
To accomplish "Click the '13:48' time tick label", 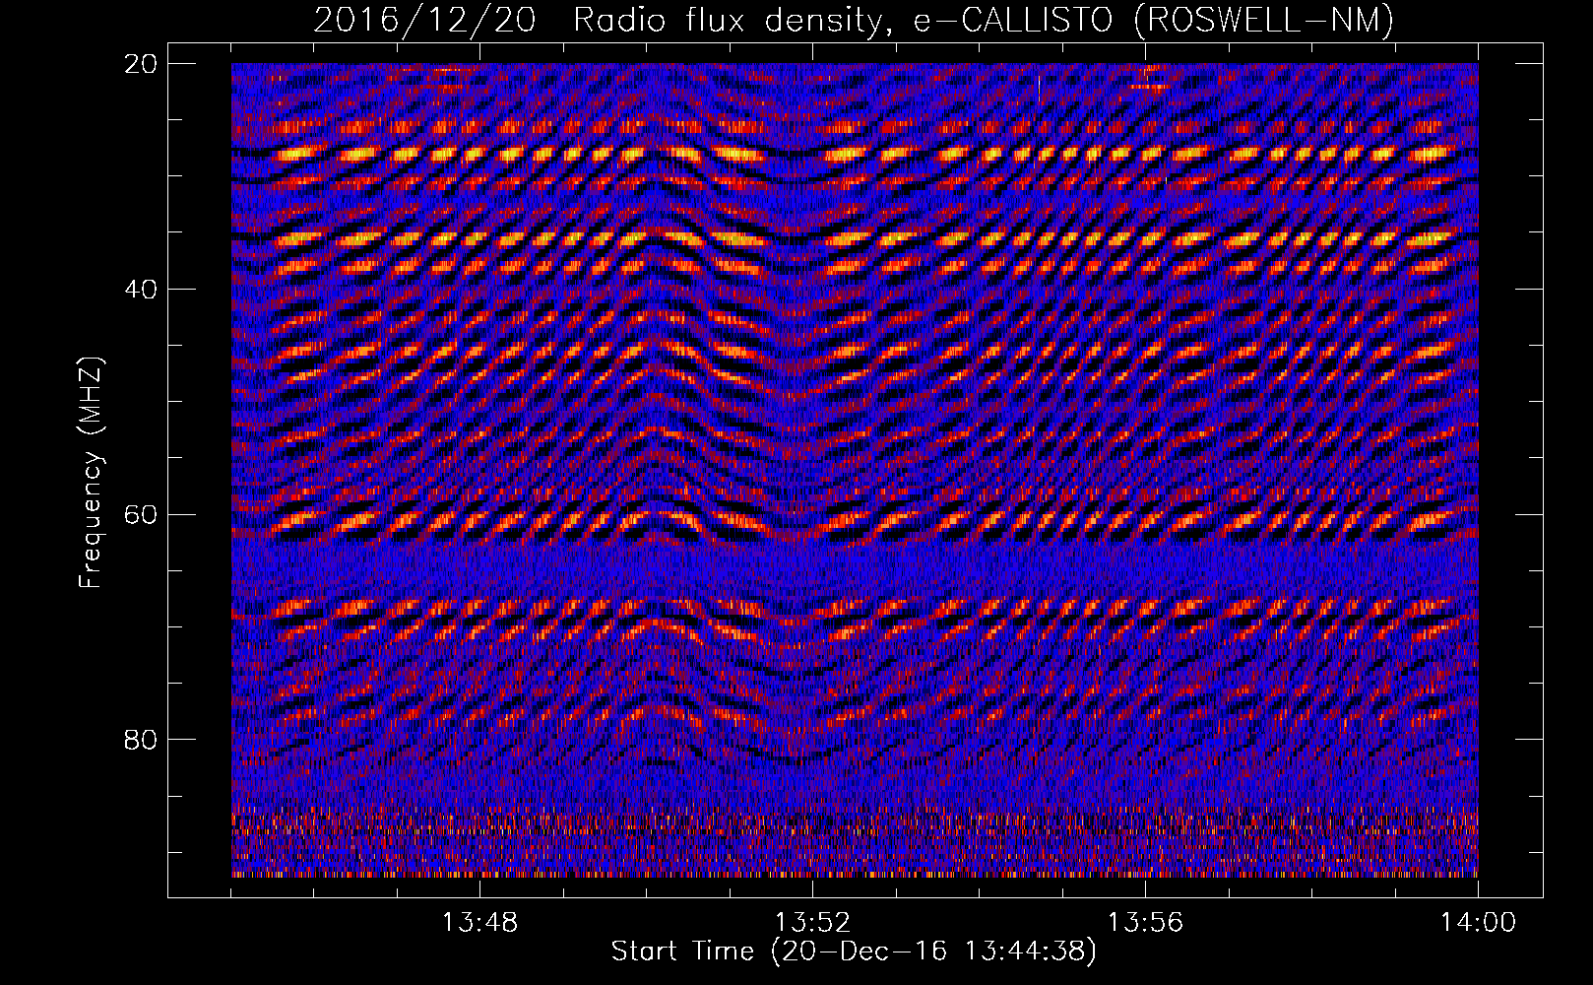I will click(479, 923).
